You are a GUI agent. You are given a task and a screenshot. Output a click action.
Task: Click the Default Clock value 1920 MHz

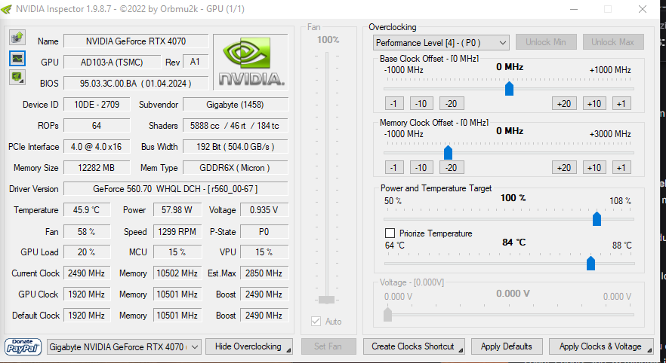(x=87, y=315)
